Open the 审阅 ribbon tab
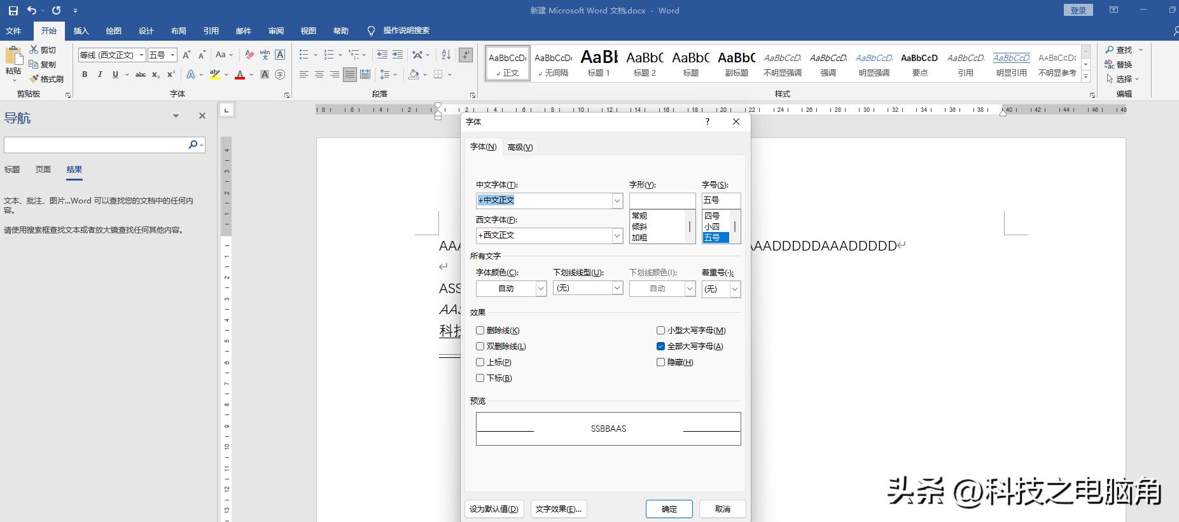This screenshot has height=522, width=1179. 276,31
